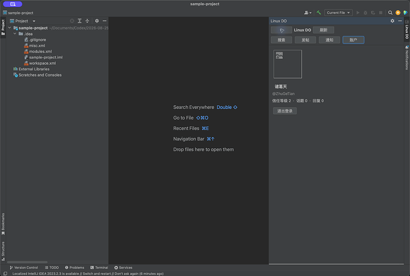The image size is (410, 276).
Task: Click the 刷新 refresh button
Action: (323, 30)
